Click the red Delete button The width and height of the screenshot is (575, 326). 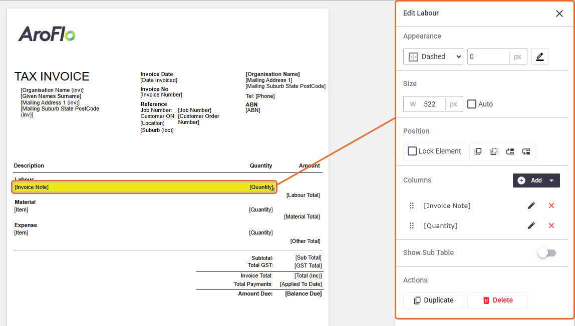(x=497, y=300)
